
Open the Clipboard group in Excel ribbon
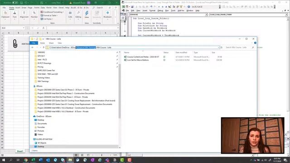[x=5, y=15]
